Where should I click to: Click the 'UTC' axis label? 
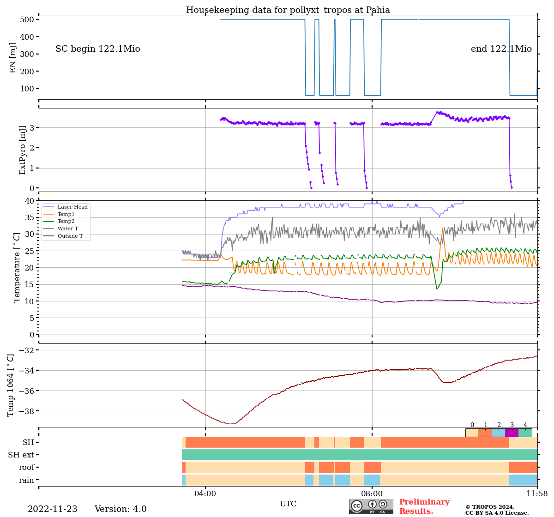(288, 504)
